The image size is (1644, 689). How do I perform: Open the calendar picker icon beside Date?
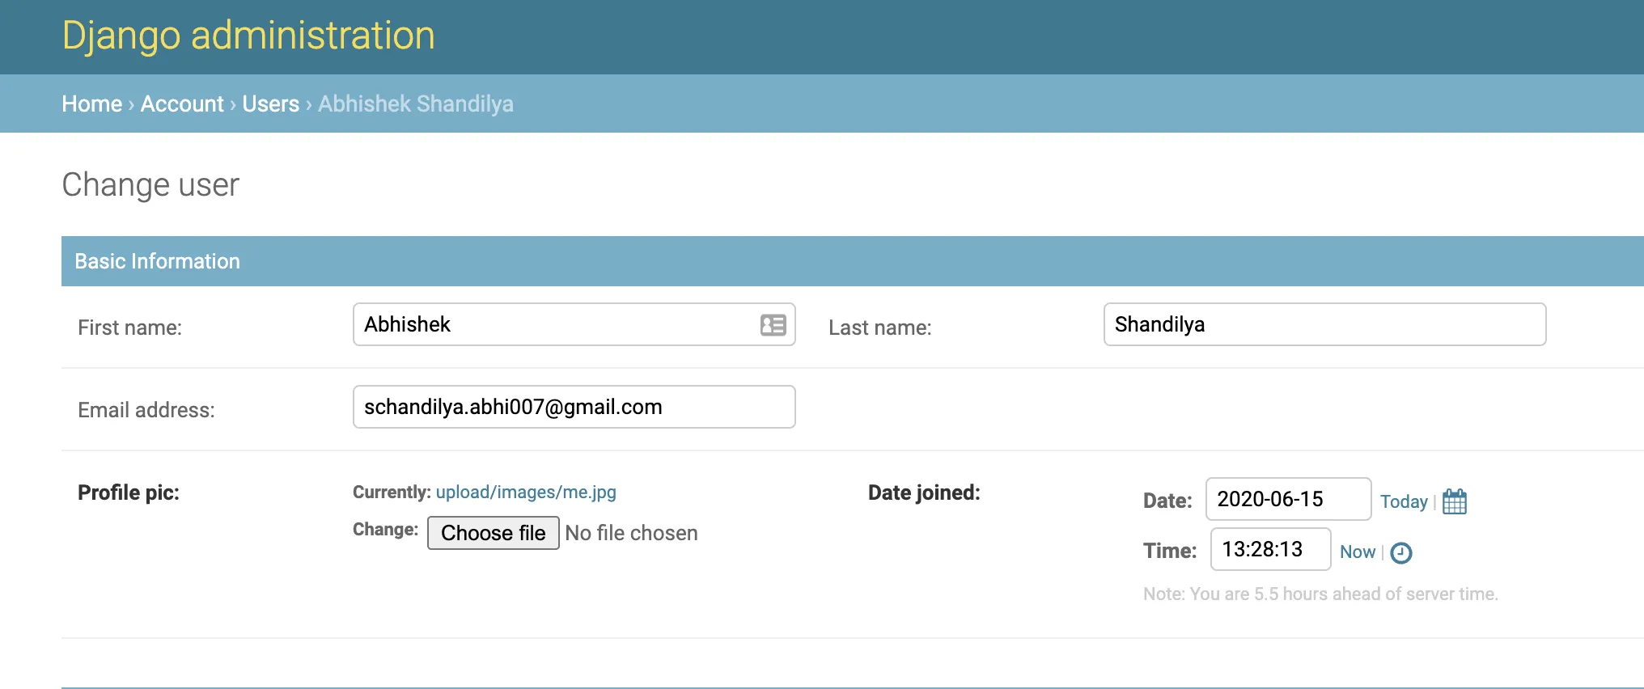[x=1455, y=501]
